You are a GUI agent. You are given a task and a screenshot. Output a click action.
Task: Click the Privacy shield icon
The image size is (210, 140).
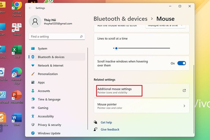point(33,125)
